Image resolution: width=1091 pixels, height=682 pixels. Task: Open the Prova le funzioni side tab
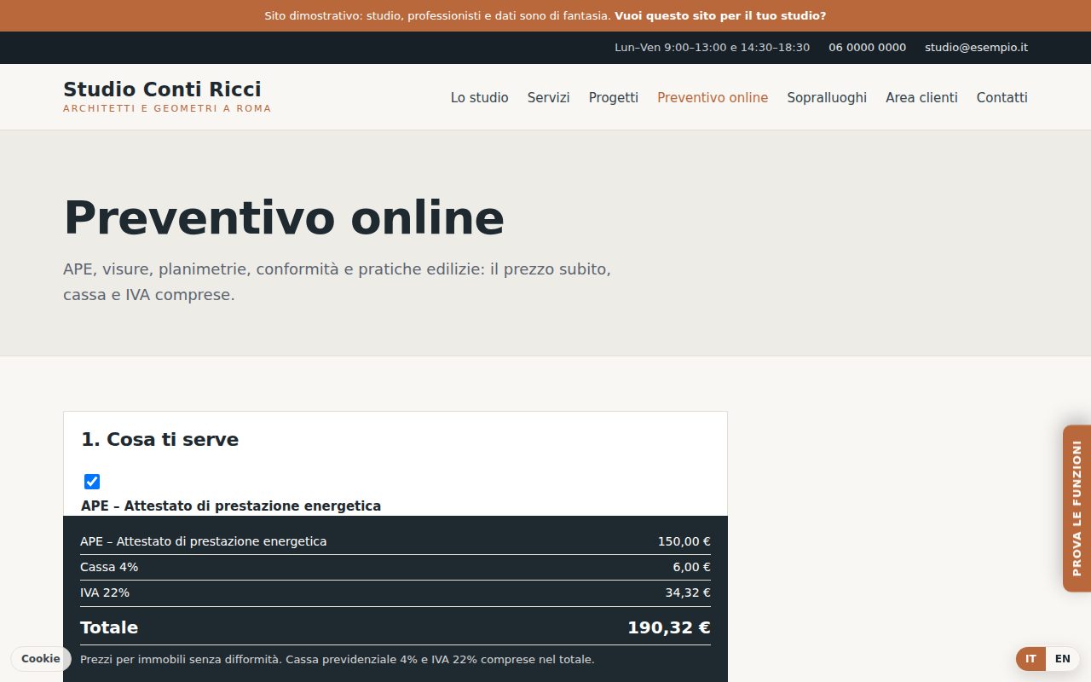(x=1077, y=508)
